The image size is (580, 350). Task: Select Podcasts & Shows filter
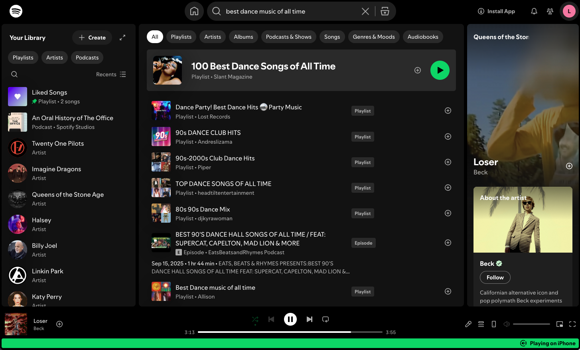click(x=289, y=37)
